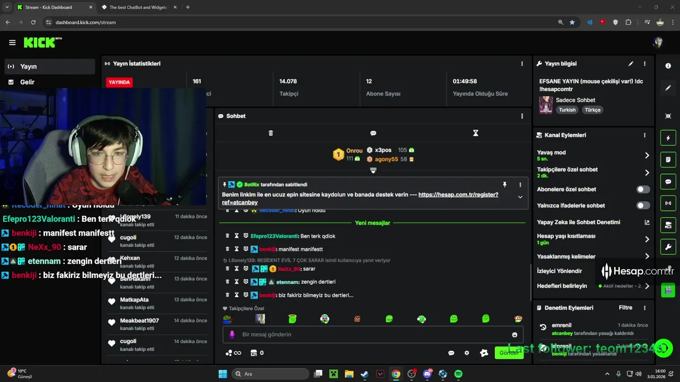Delete benkiji's manifest manifestt message
The image size is (680, 382).
coord(227,249)
